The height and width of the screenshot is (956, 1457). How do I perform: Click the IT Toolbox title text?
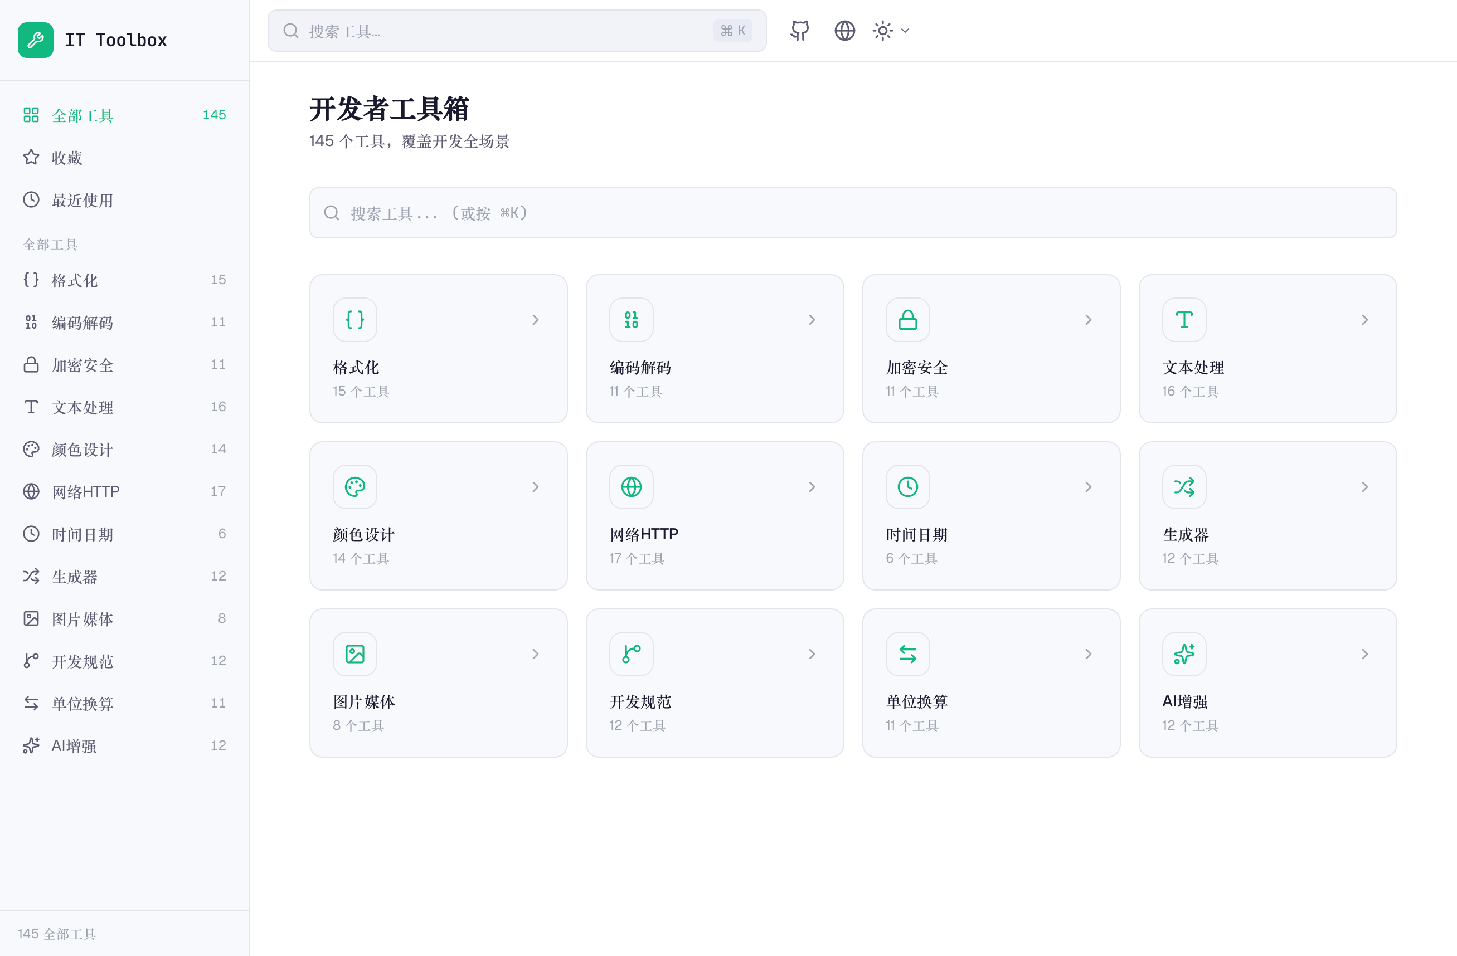pos(116,41)
